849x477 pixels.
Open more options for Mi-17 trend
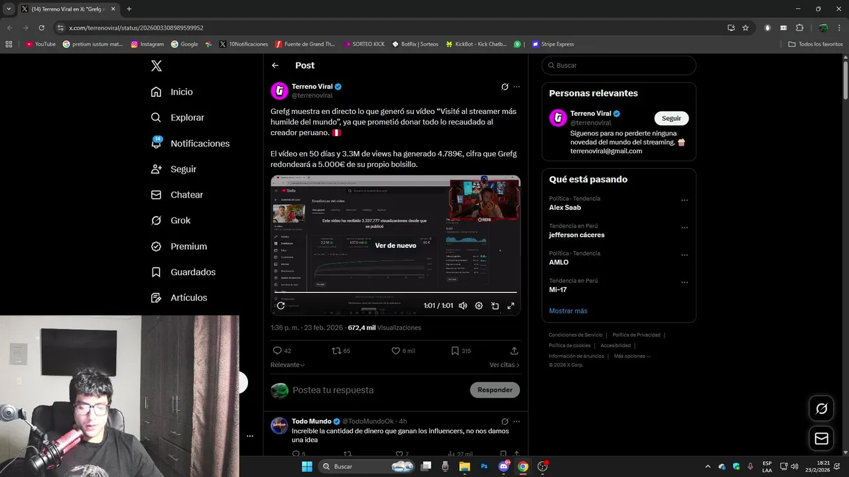point(685,282)
